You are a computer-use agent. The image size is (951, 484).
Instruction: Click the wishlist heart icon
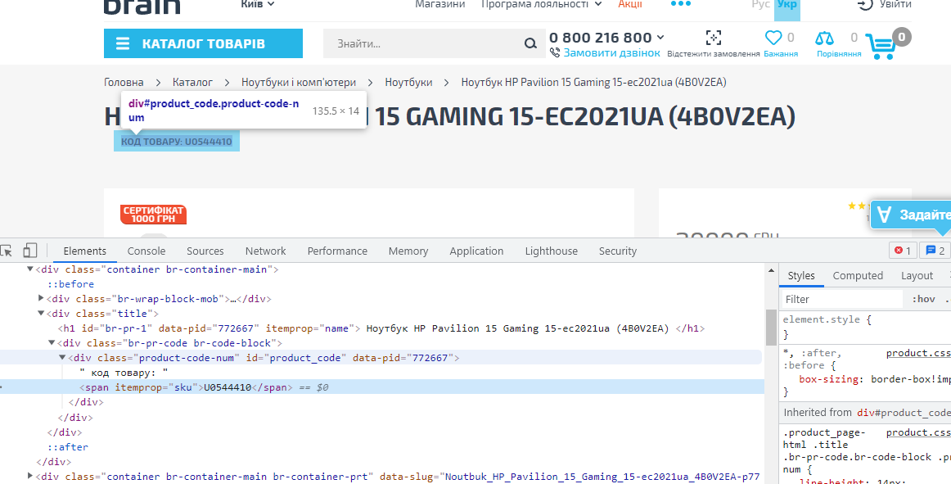tap(773, 38)
